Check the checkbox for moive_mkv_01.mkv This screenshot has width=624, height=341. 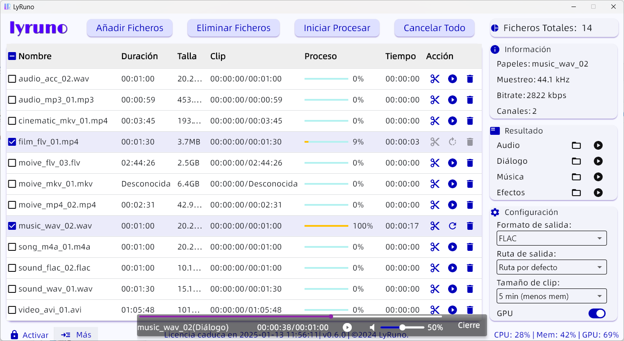[x=12, y=184]
